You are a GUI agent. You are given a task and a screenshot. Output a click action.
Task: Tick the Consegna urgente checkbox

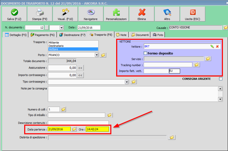pyautogui.click(x=221, y=79)
